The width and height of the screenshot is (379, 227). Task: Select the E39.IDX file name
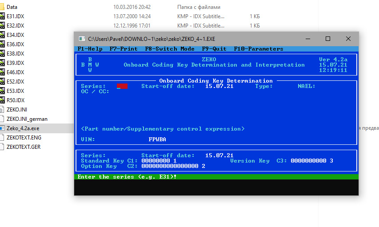point(15,63)
